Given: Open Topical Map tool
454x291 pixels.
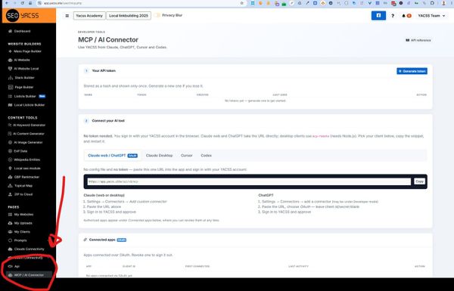Looking at the screenshot, I should click(x=20, y=185).
